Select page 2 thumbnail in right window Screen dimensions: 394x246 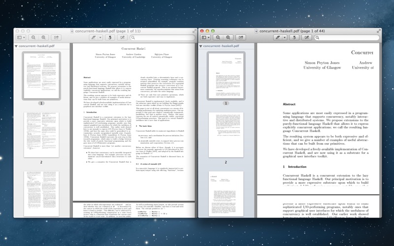[226, 135]
